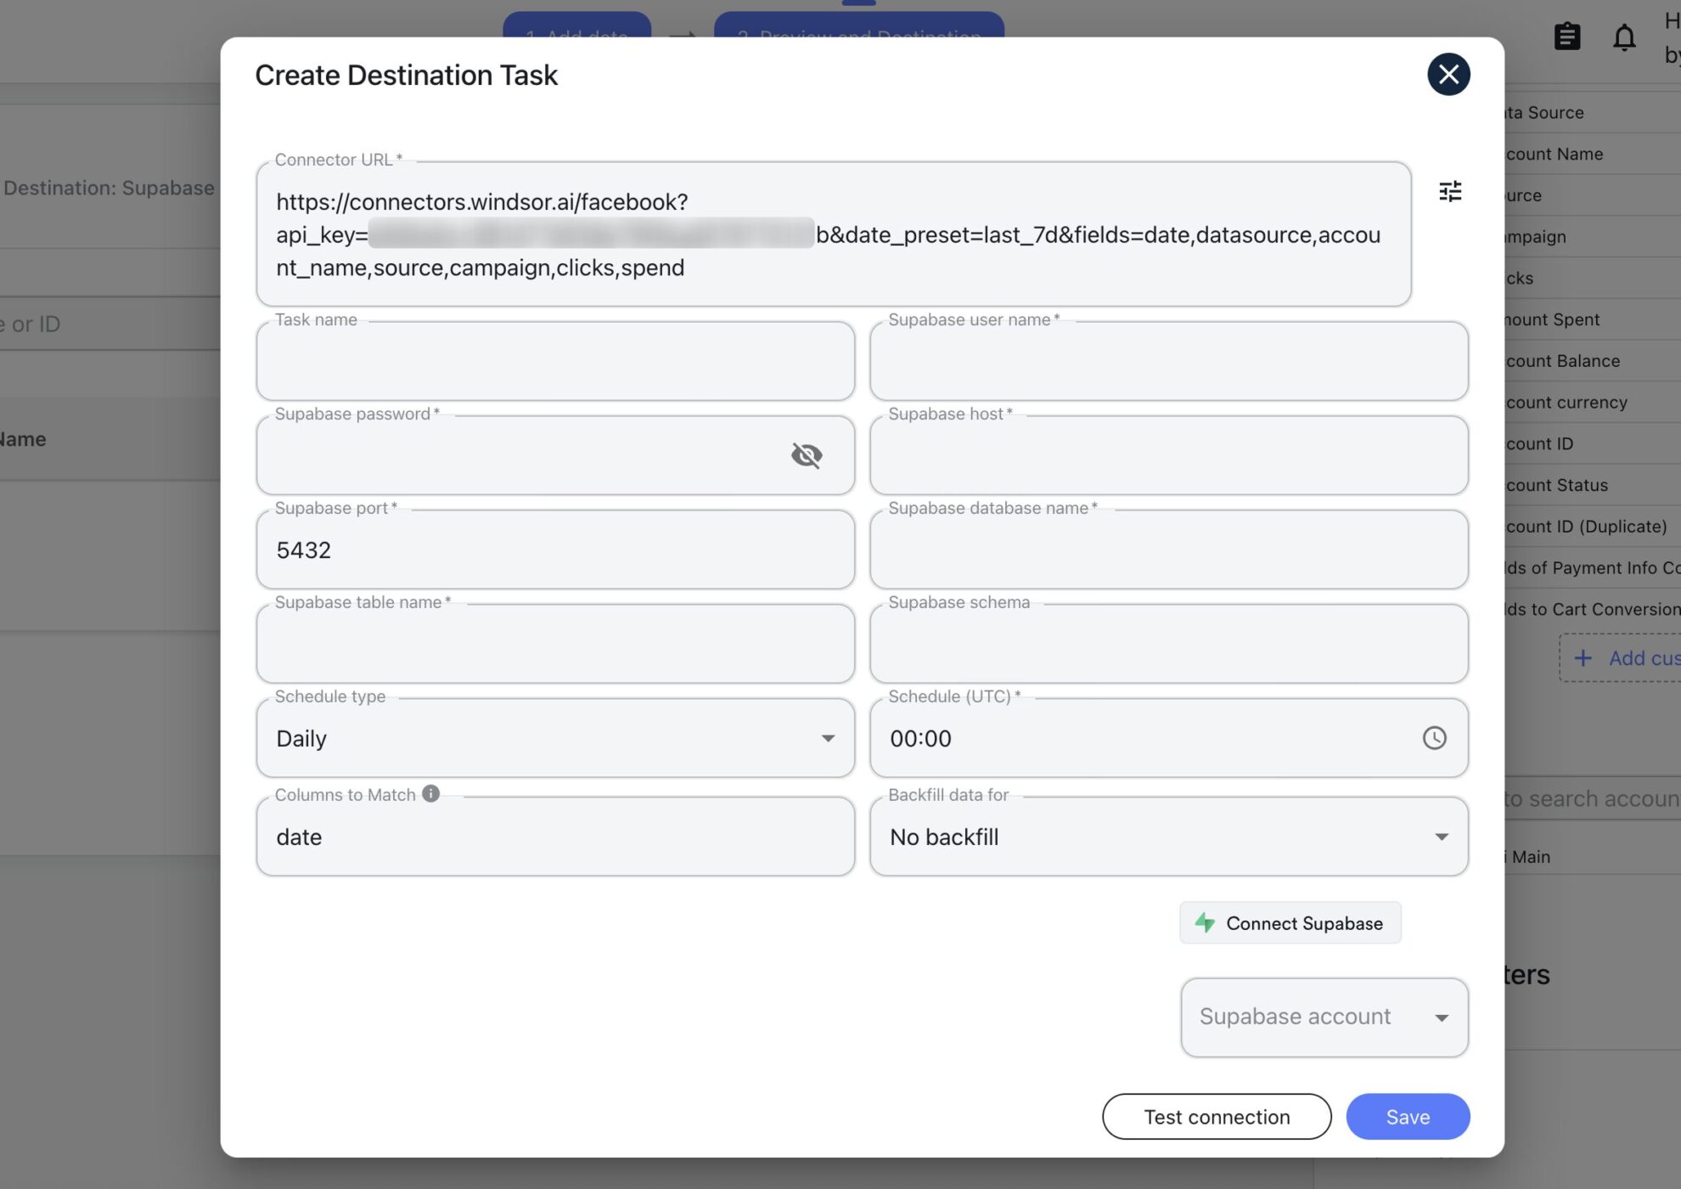The image size is (1681, 1189).
Task: Focus the Supabase database name field
Action: click(x=1169, y=549)
